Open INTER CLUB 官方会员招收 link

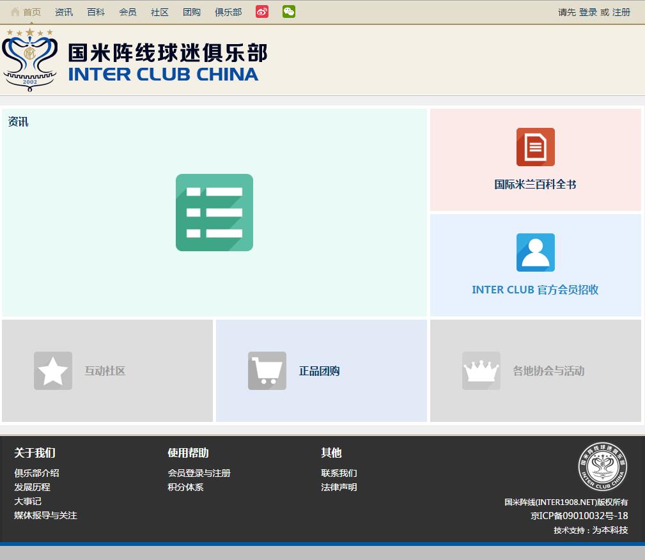pos(535,290)
